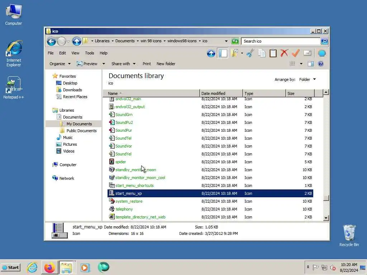Image resolution: width=367 pixels, height=275 pixels.
Task: Toggle the preview pane button
Action: point(311,64)
